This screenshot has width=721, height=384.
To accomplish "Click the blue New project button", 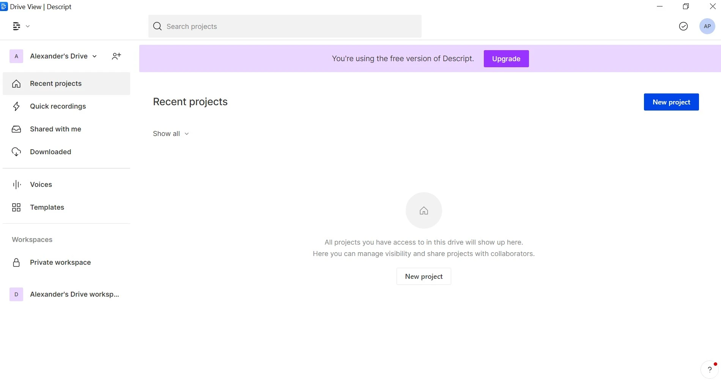I will pos(671,102).
